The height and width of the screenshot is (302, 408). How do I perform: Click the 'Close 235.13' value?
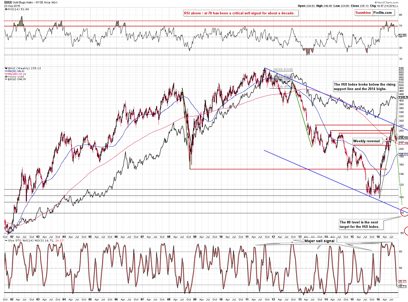[360, 6]
